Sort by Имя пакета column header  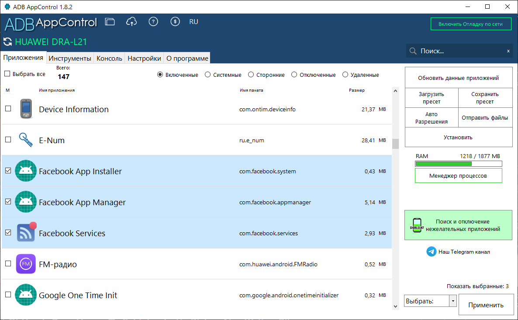coord(252,90)
